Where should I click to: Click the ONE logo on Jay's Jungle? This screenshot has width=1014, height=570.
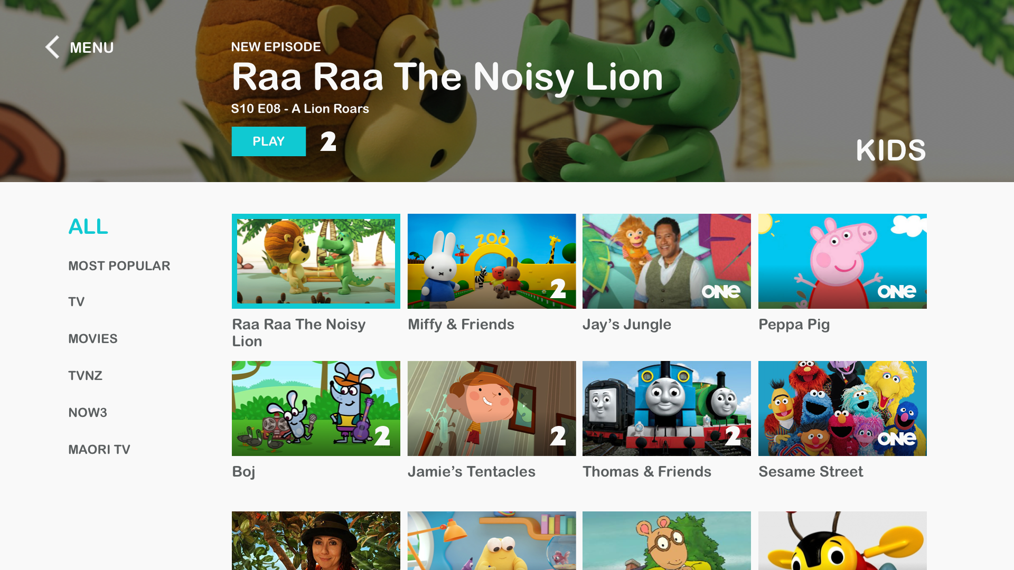pos(720,291)
